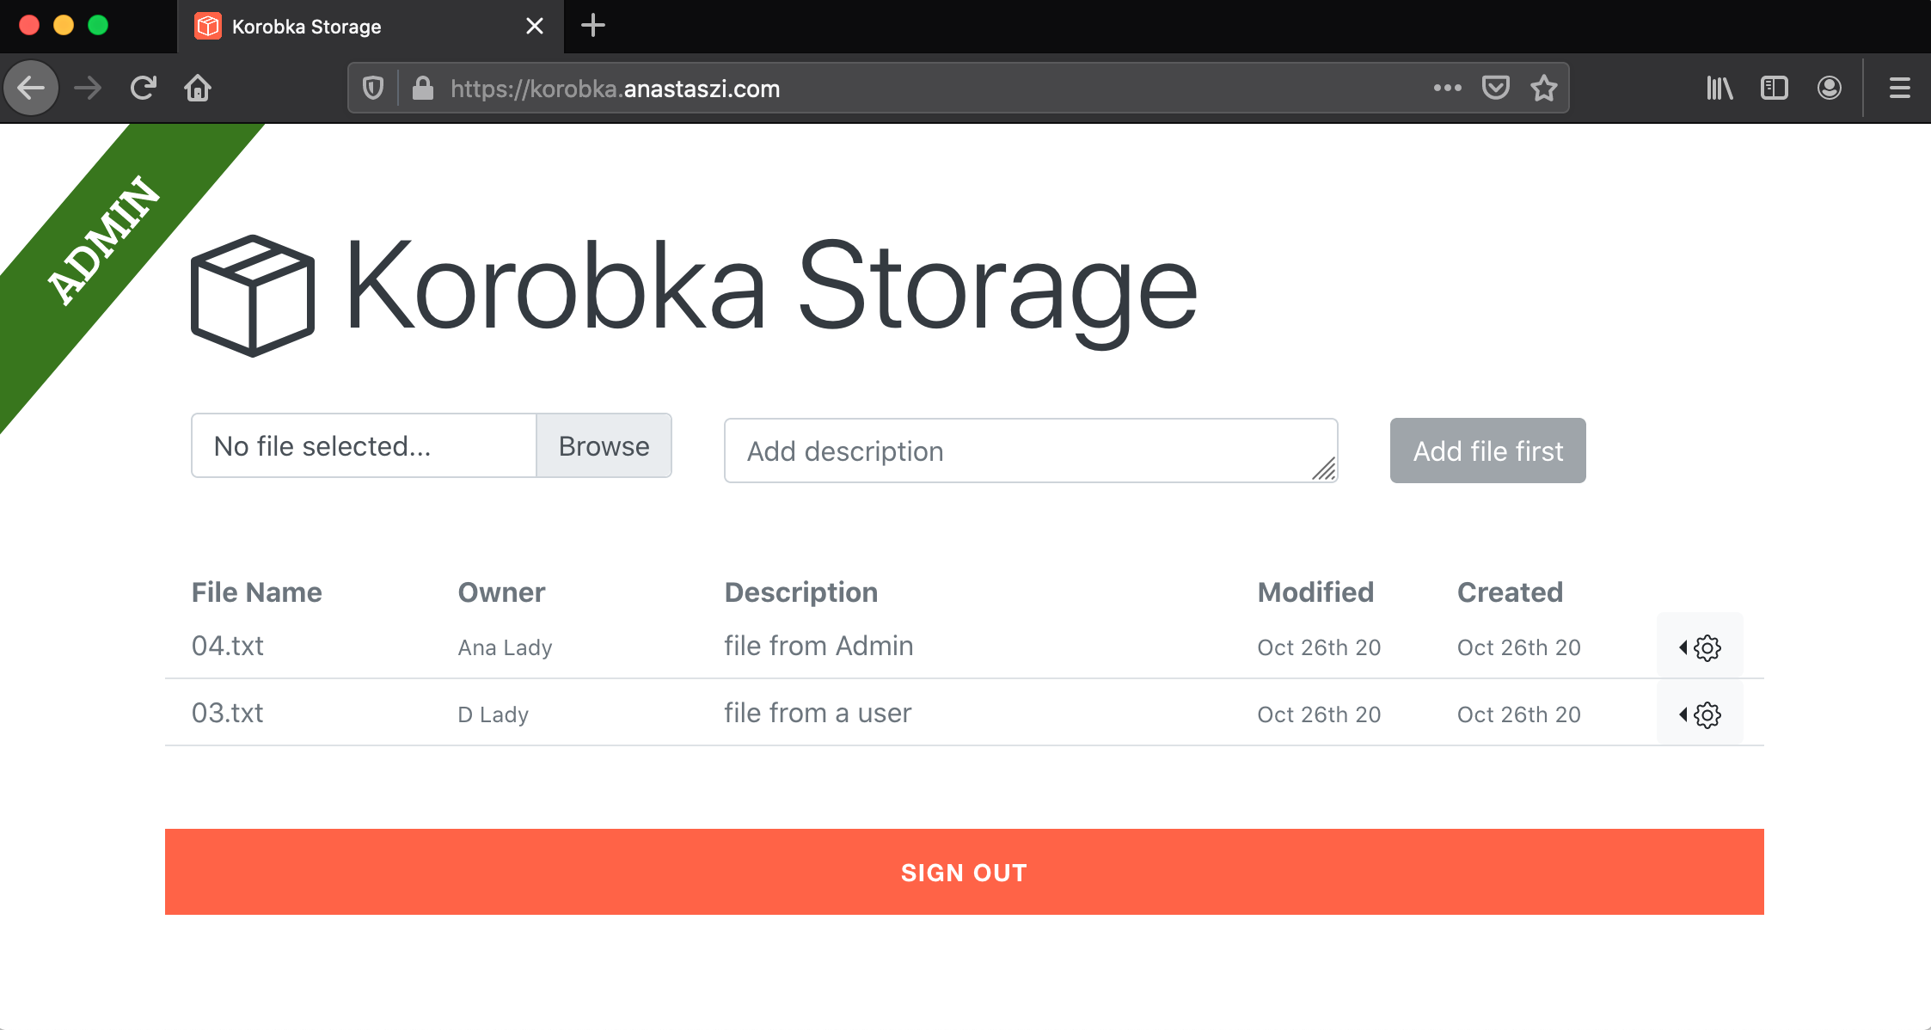Select the Korobka Storage browser tab
Screen dimensions: 1931x1030
click(x=371, y=27)
